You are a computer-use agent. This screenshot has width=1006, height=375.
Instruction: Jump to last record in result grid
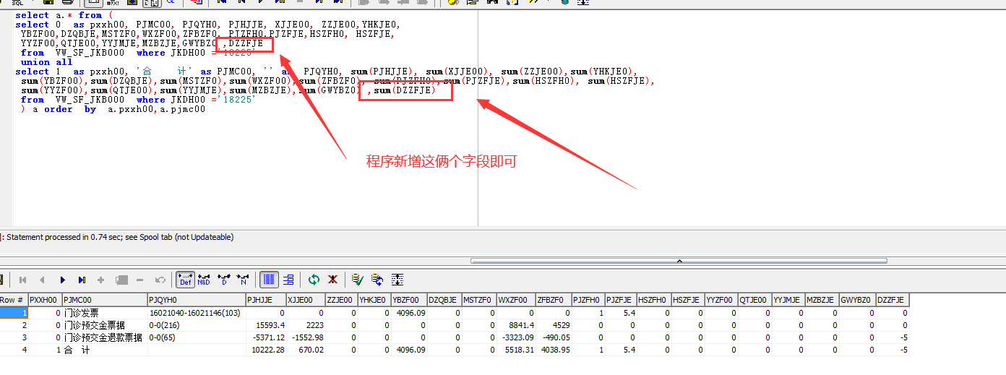pos(82,280)
